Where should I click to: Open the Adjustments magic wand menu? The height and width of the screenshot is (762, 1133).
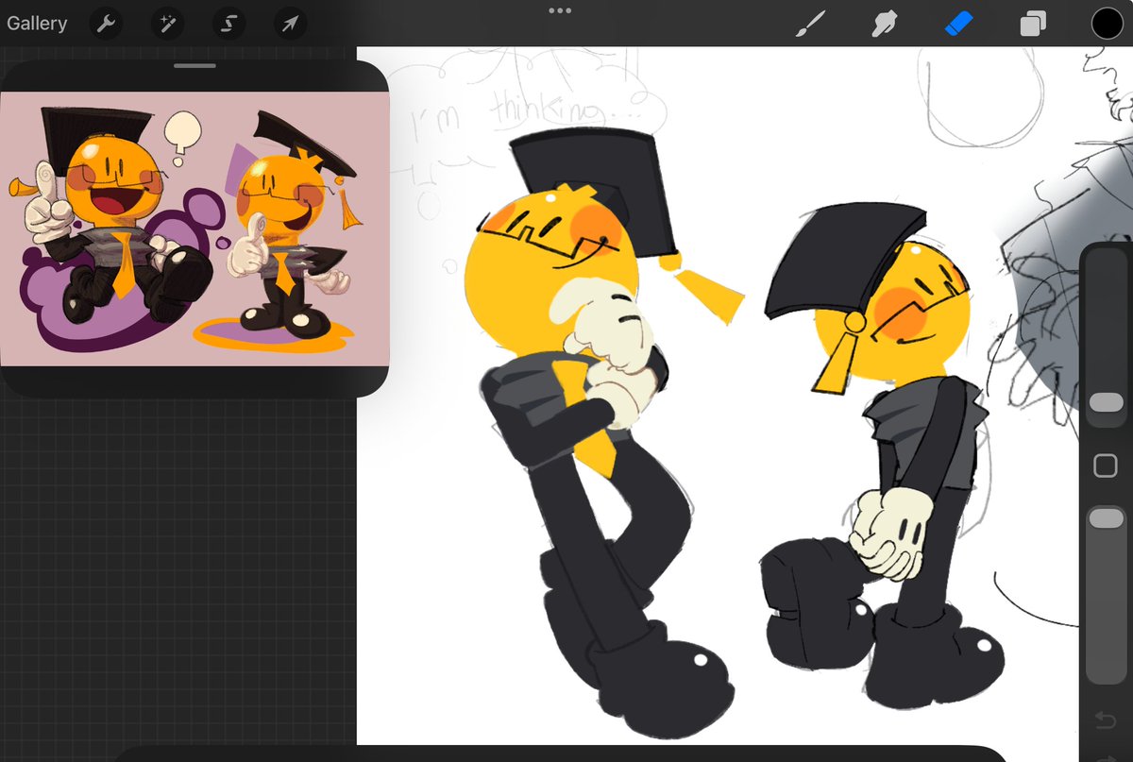click(x=167, y=24)
